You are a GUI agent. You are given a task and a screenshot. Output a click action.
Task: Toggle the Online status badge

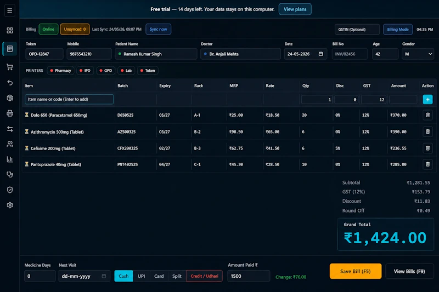point(48,30)
